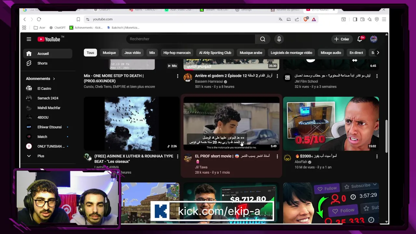The width and height of the screenshot is (416, 234).
Task: Open the EL PROF short movie thumbnail
Action: click(x=231, y=123)
